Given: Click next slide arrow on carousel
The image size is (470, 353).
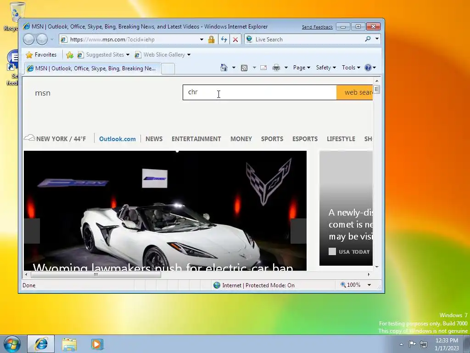Looking at the screenshot, I should tap(298, 231).
